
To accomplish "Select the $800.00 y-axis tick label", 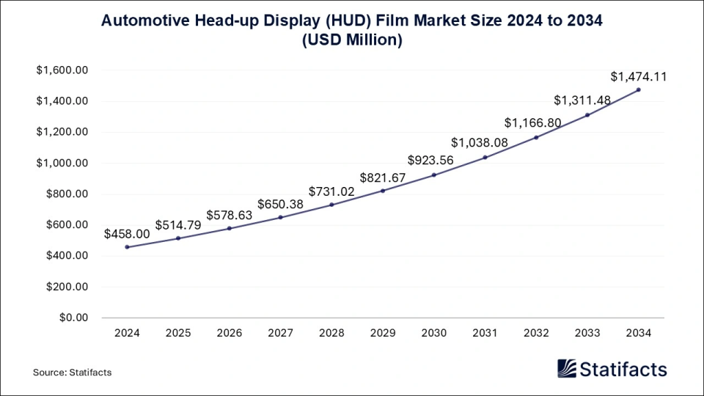I will (x=66, y=194).
